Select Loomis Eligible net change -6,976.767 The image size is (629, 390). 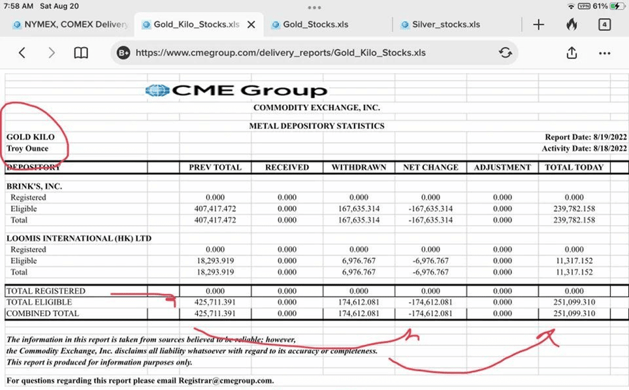pos(430,261)
